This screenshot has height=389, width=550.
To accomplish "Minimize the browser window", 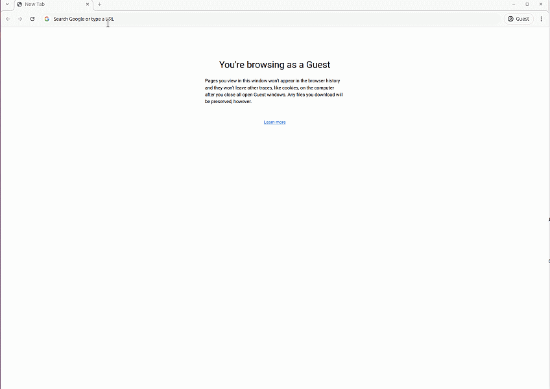I will coord(514,5).
